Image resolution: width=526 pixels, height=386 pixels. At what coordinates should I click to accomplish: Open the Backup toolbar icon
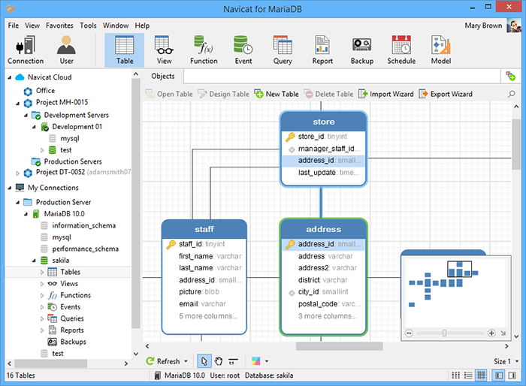point(362,50)
